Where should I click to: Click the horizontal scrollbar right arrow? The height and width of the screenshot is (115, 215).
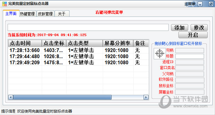coord(146,97)
